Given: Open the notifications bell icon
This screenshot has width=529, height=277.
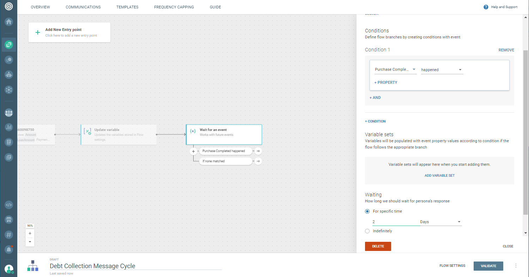Looking at the screenshot, I should pyautogui.click(x=9, y=250).
